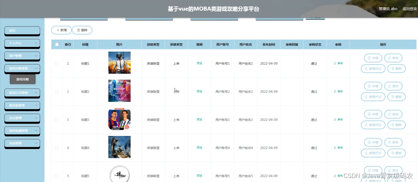Viewport: 418px width, 182px height.
Task: Collapse the 游戏攻略管理 sidebar menu
Action: coord(22,68)
